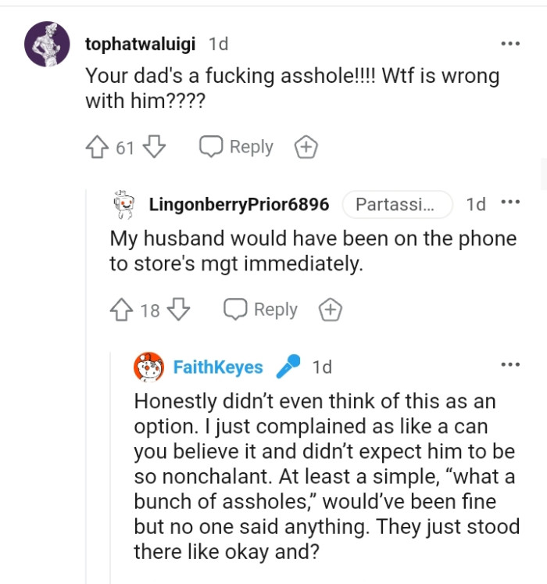Viewport: 547px width, 584px height.
Task: Give award on tophatwaluigi's comment
Action: 305,146
